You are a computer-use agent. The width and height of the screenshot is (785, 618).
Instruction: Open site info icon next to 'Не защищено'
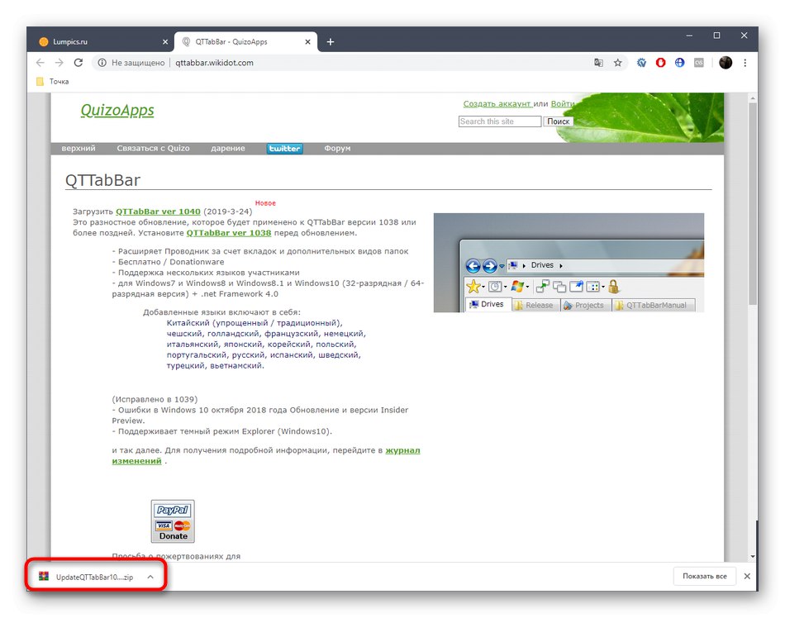pos(102,63)
